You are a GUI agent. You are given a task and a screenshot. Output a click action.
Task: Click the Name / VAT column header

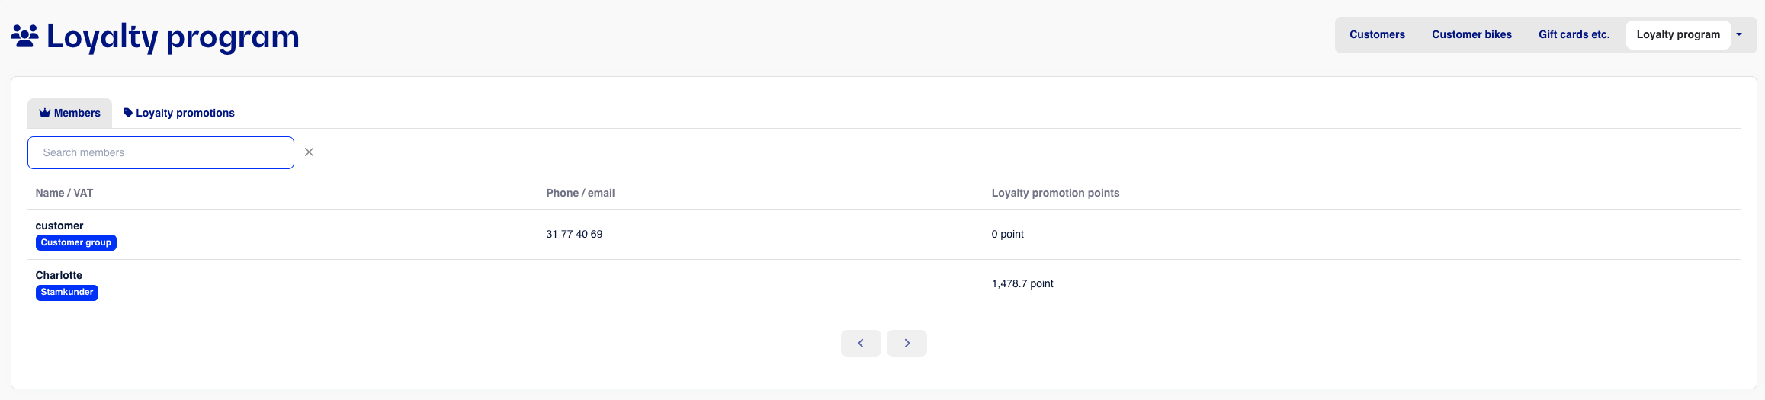tap(64, 193)
